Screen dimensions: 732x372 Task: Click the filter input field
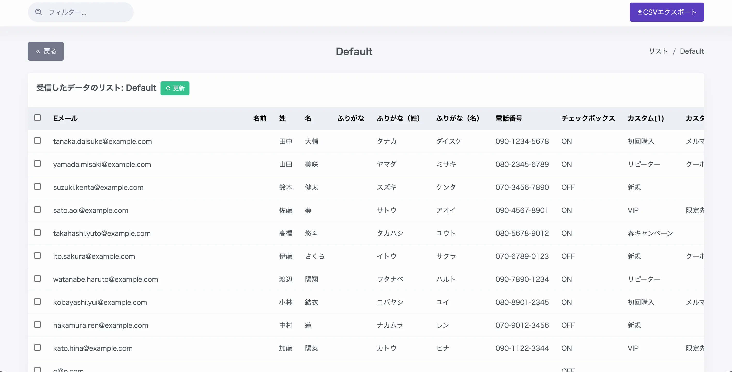click(x=81, y=12)
